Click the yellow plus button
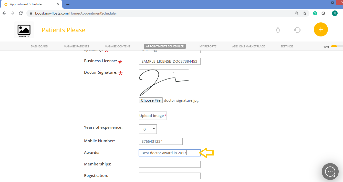The width and height of the screenshot is (343, 182). click(x=321, y=30)
